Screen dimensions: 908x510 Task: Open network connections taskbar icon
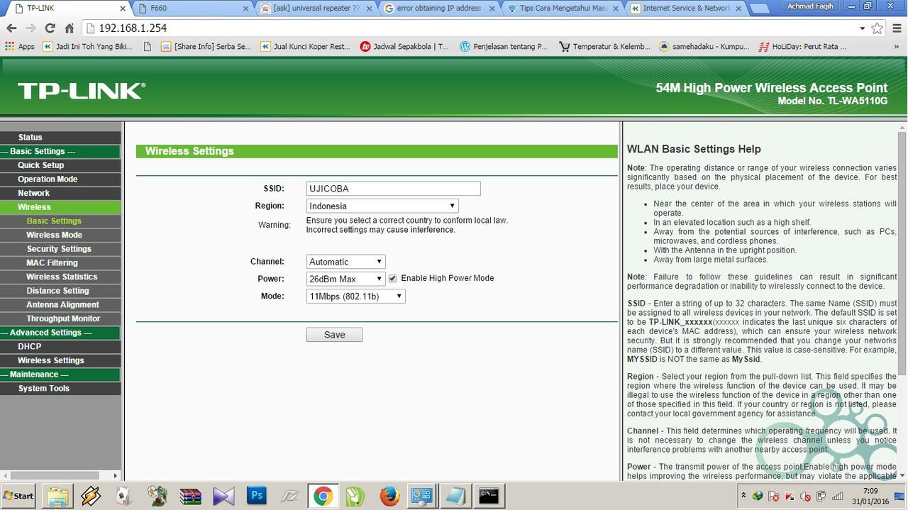(422, 497)
